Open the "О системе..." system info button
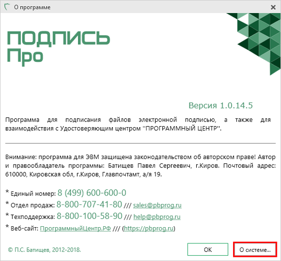281x261 pixels. click(x=255, y=250)
